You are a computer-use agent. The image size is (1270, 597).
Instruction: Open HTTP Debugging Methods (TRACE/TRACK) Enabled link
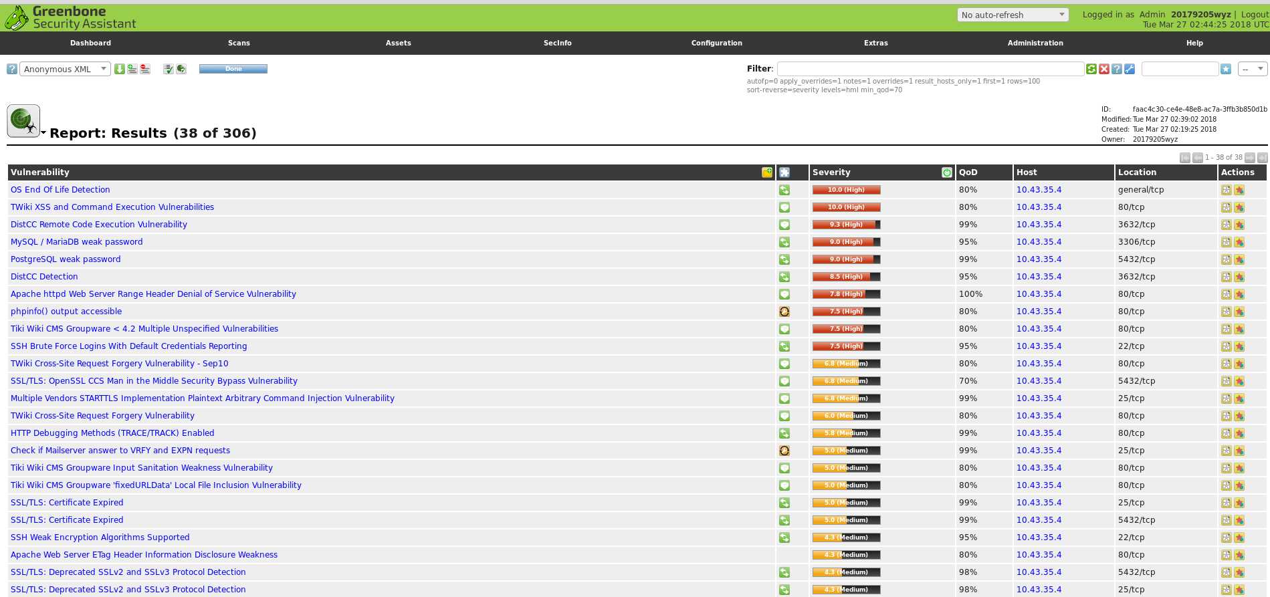112,433
